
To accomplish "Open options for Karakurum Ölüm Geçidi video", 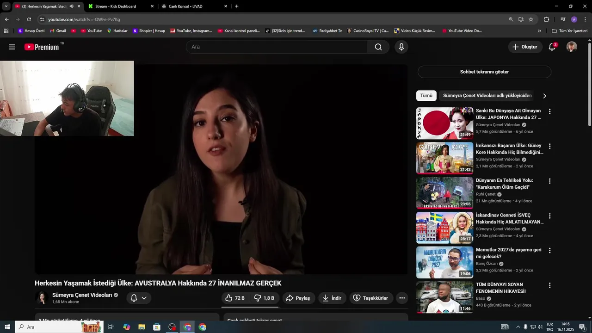I will click(549, 181).
